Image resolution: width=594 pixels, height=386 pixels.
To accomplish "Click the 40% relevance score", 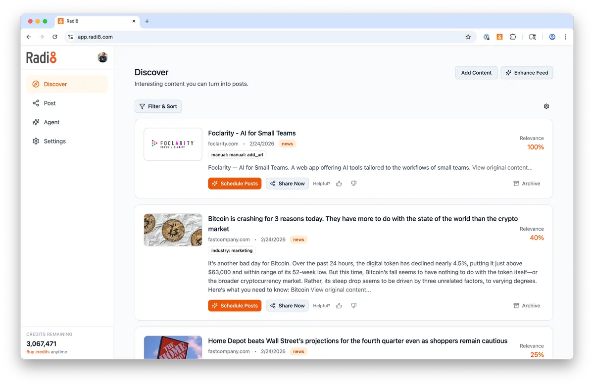I will [537, 238].
